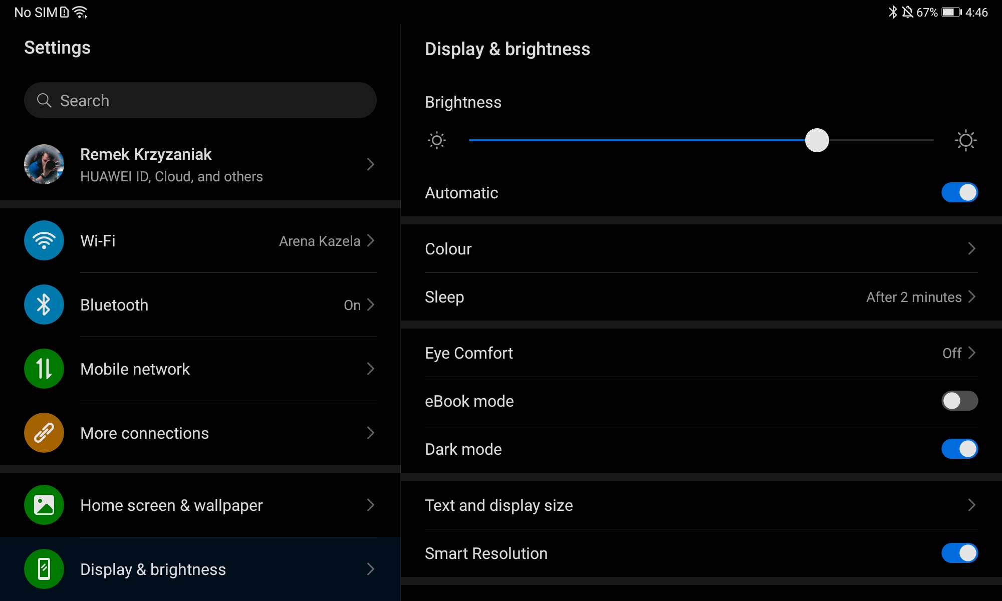This screenshot has width=1002, height=601.
Task: Tap the Display & brightness phone icon
Action: coord(44,569)
